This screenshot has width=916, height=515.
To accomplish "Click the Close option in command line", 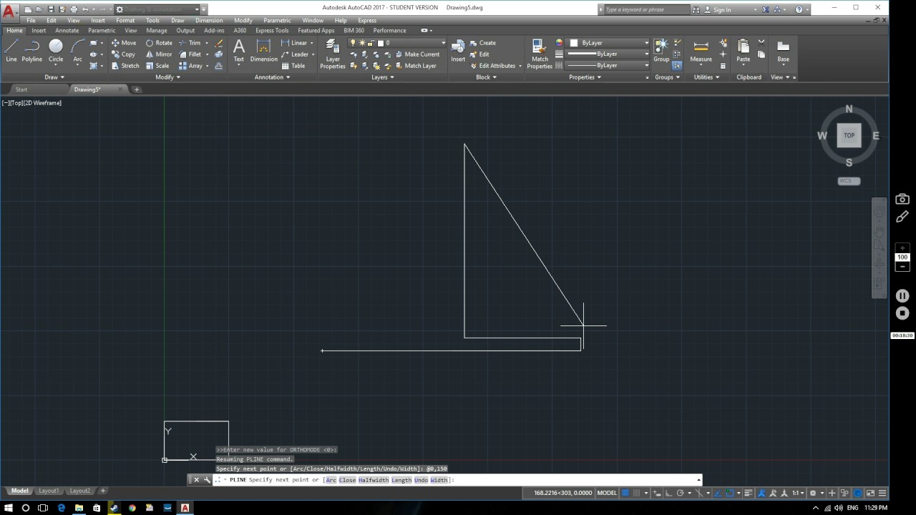I will (348, 480).
